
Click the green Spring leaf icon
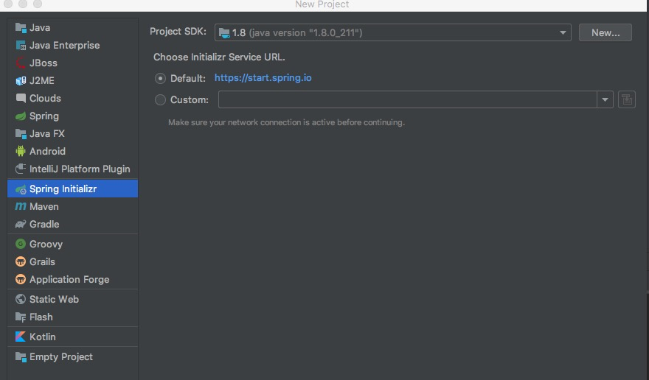click(x=21, y=116)
